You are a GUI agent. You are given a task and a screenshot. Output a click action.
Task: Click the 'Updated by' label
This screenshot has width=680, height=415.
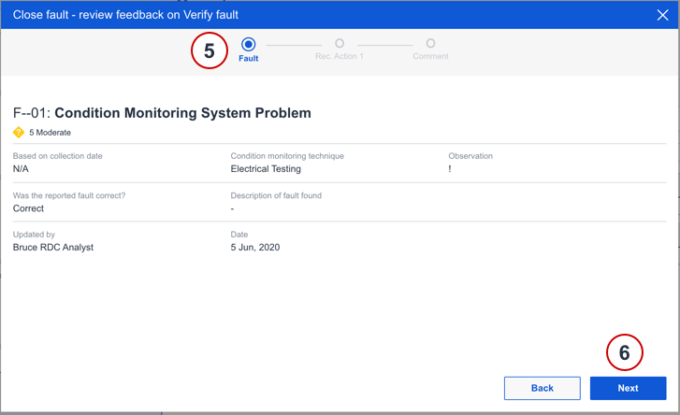(34, 235)
